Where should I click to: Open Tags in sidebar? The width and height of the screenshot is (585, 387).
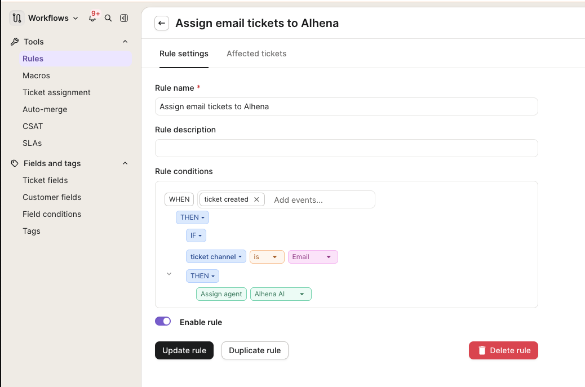point(32,231)
